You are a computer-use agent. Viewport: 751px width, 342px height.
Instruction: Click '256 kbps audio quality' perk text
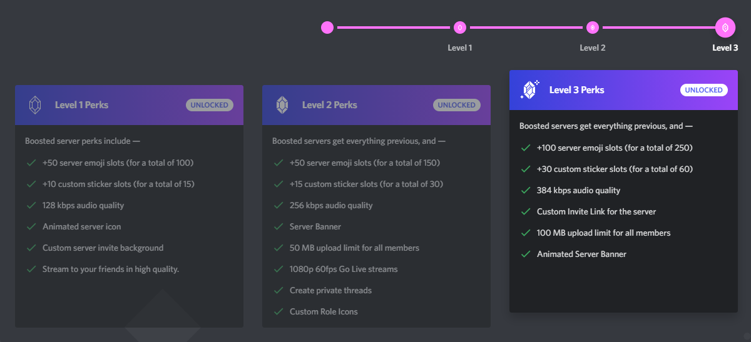[331, 205]
